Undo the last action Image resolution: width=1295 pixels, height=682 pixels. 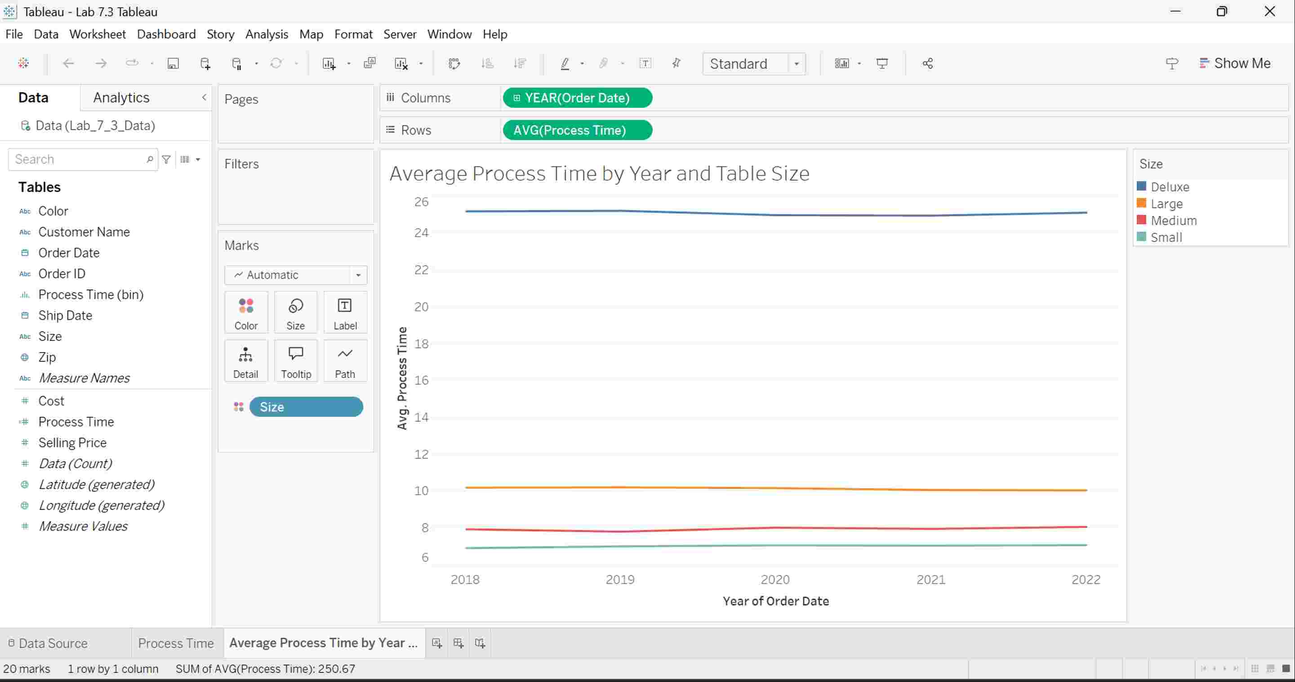pyautogui.click(x=69, y=63)
